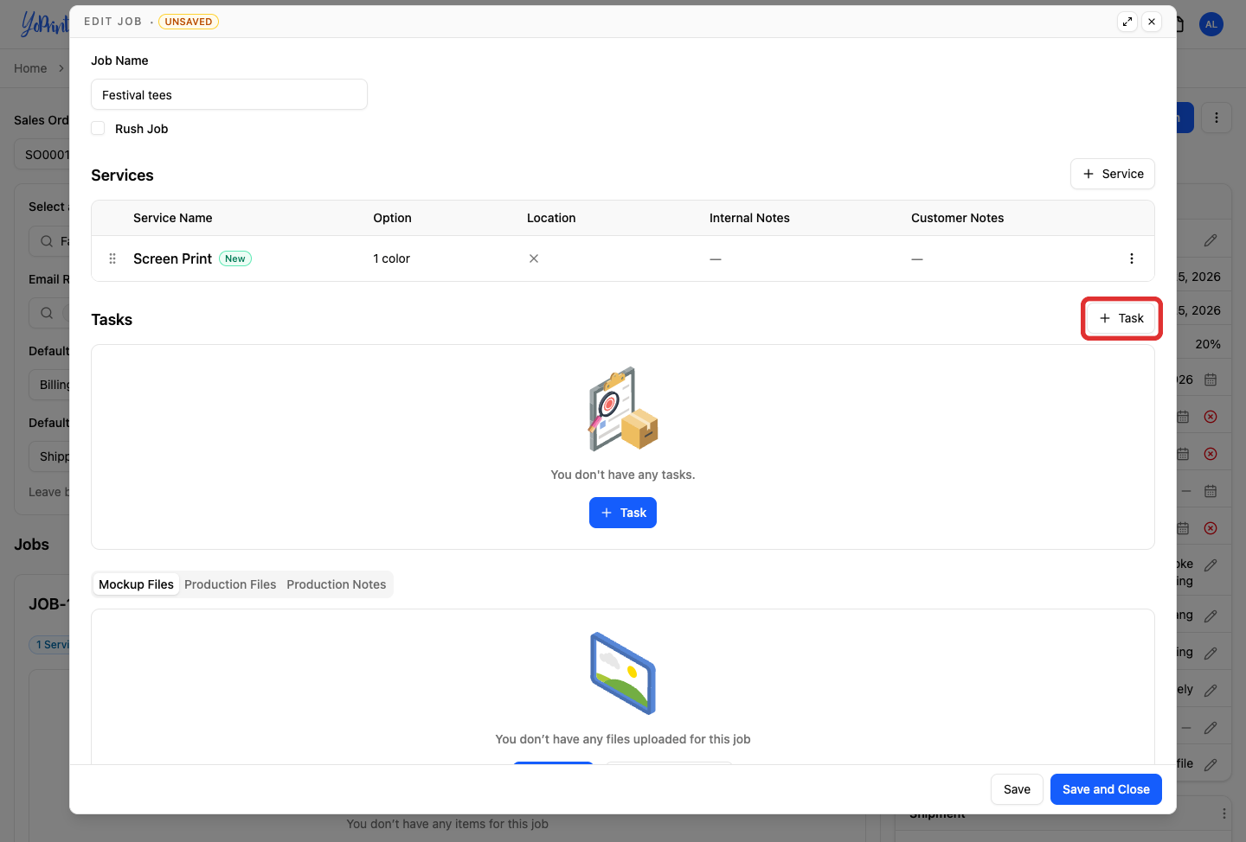Viewport: 1246px width, 842px height.
Task: Edit the Job Name input field
Action: click(229, 94)
